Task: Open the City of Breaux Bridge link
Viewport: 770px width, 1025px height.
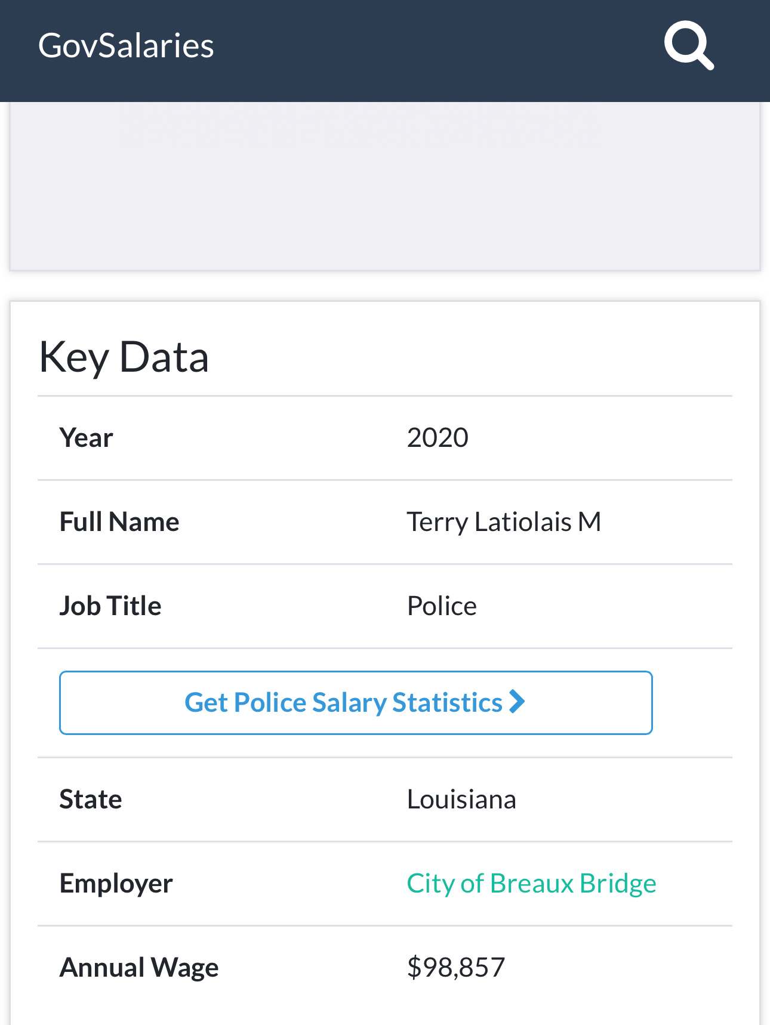Action: (531, 883)
